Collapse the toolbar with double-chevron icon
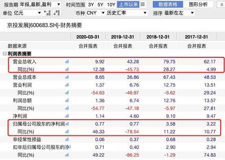 coord(222,4)
